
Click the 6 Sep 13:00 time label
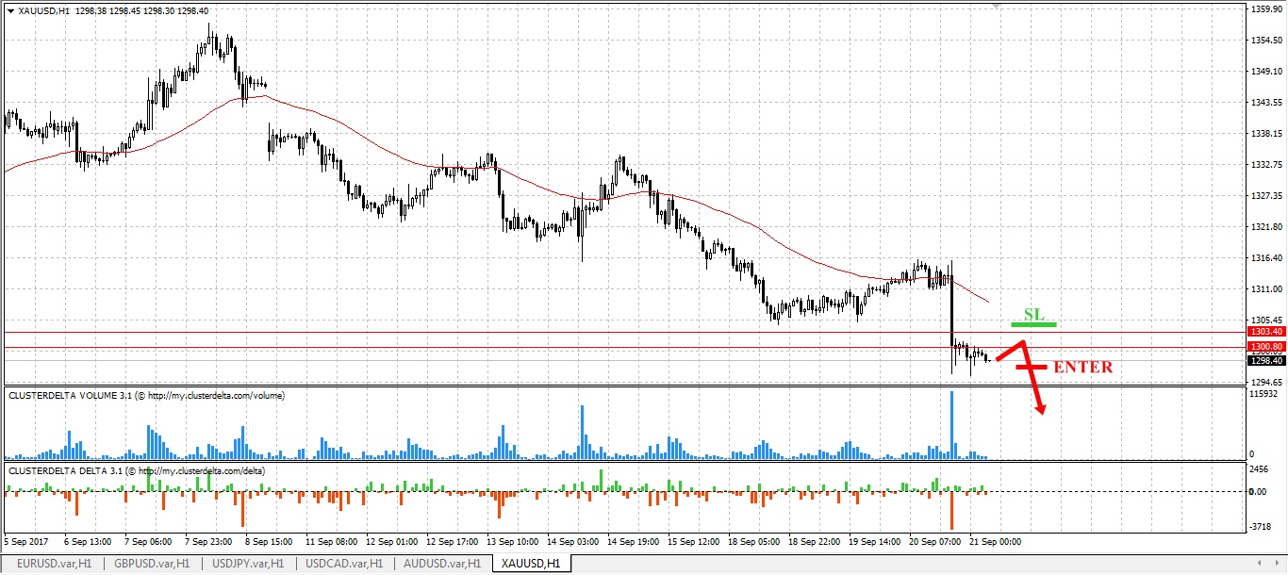click(x=88, y=542)
